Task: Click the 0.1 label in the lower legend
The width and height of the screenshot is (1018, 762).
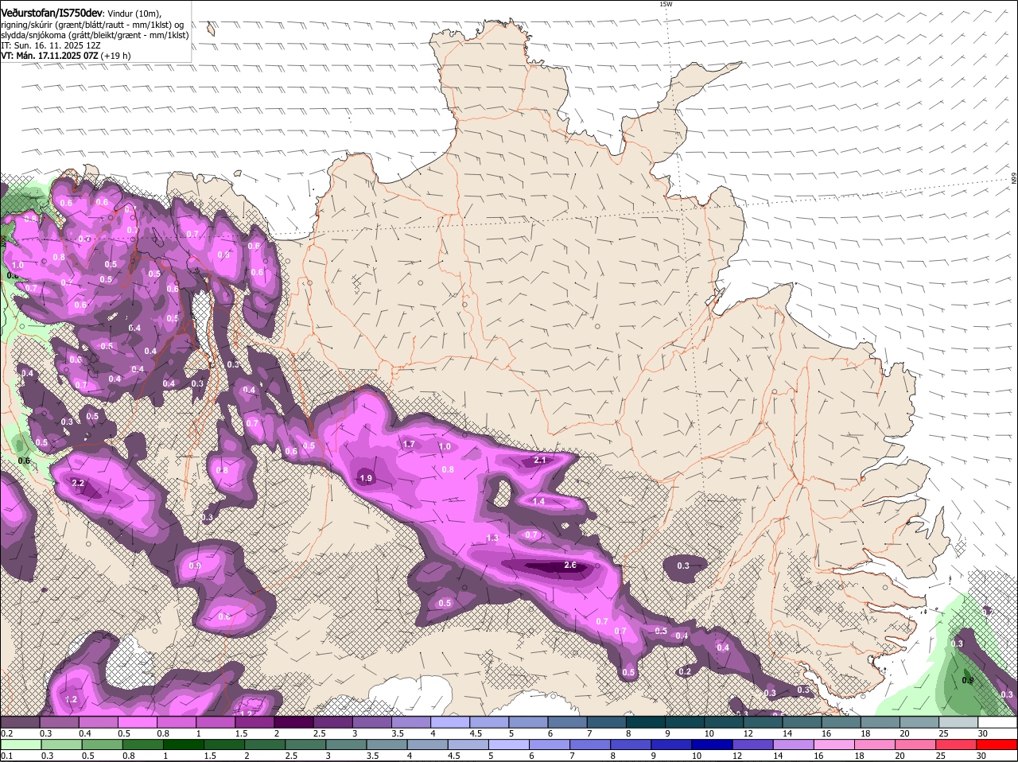Action: pos(6,756)
